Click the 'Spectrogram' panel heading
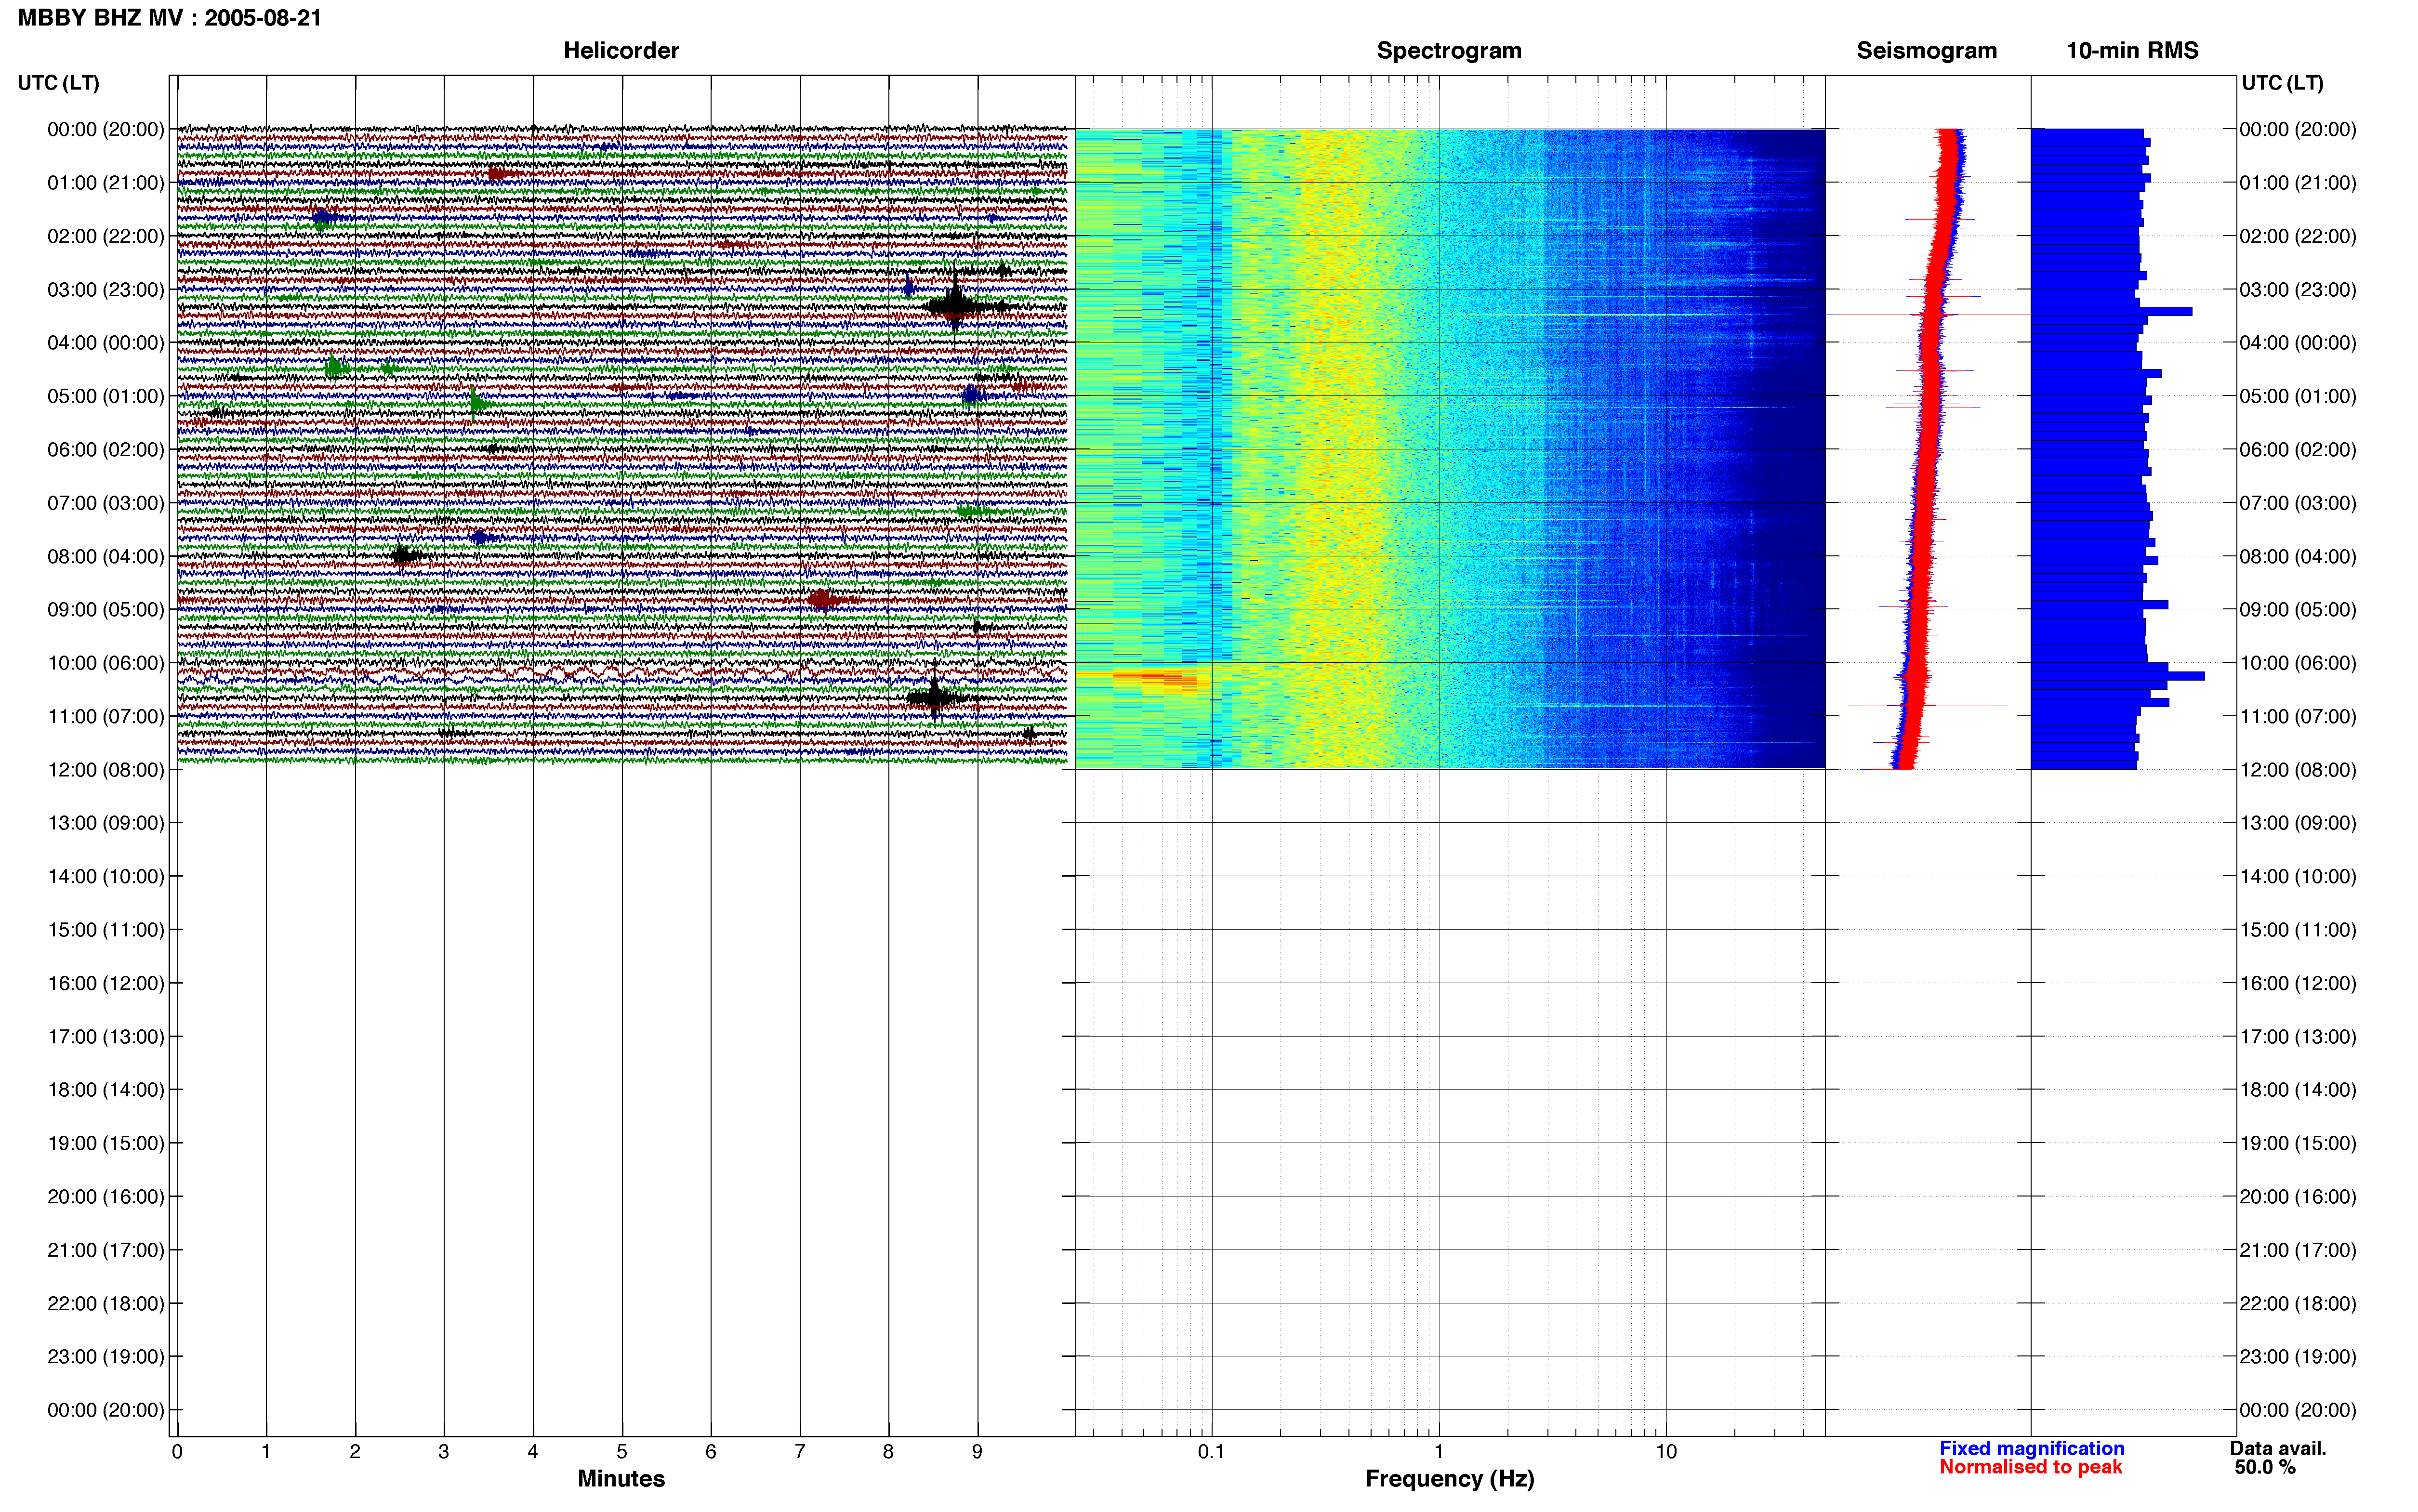Viewport: 2418px width, 1512px height. tap(1449, 51)
